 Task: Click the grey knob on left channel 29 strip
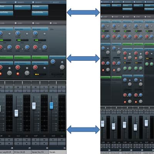click(27, 73)
